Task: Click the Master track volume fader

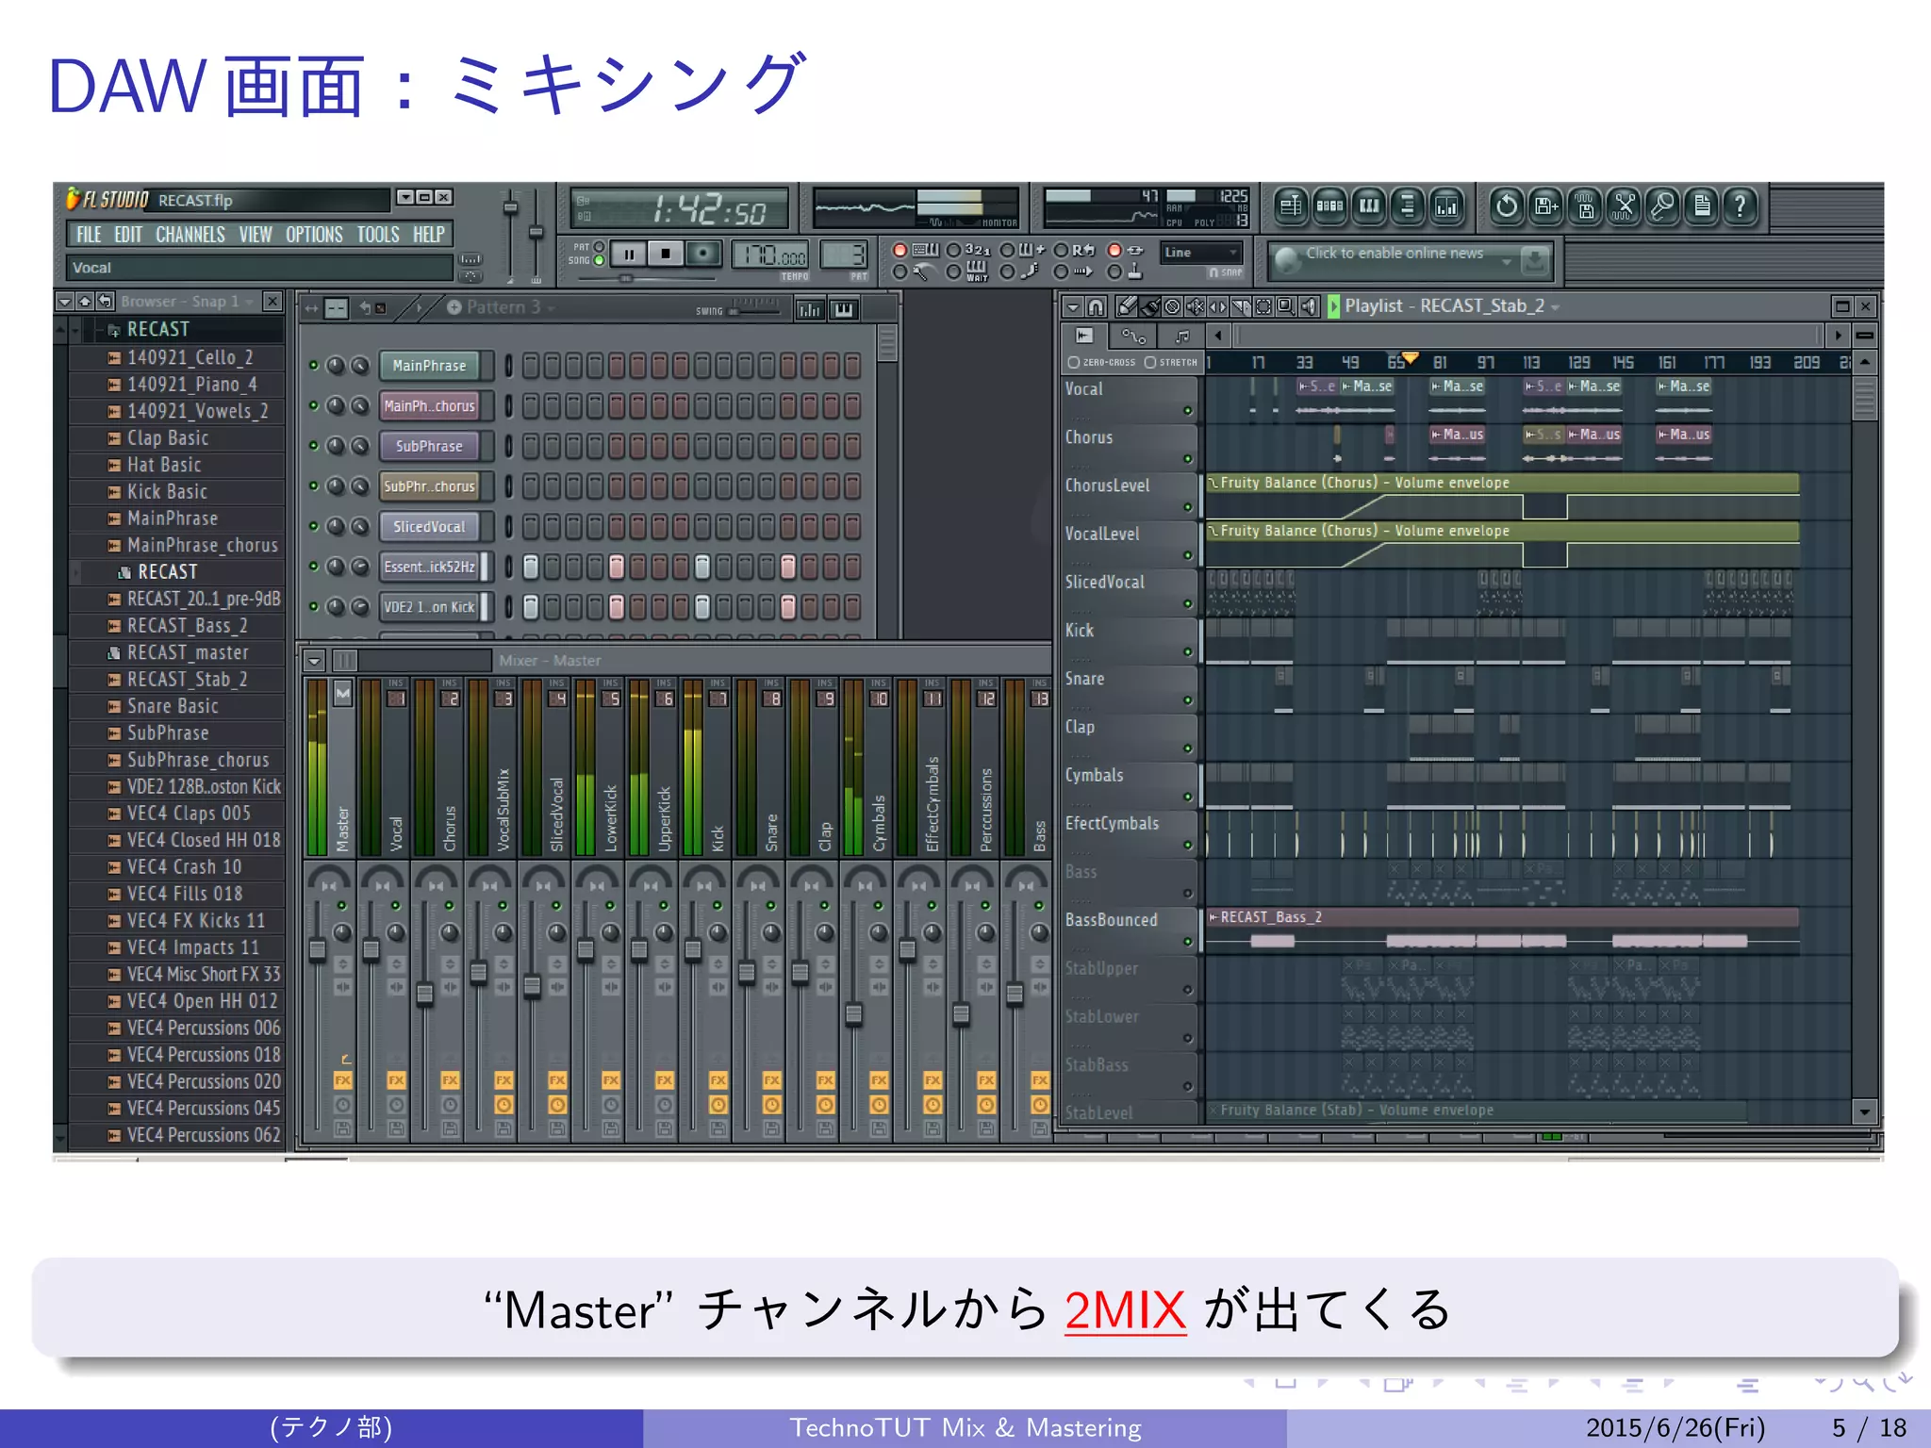Action: click(318, 950)
